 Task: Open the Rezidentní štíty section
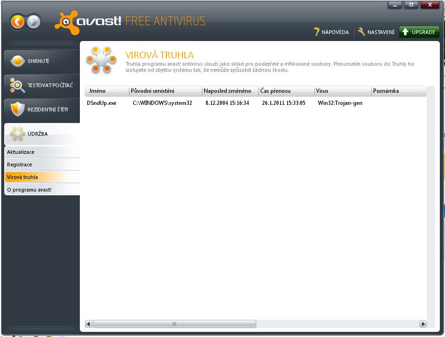pos(42,109)
